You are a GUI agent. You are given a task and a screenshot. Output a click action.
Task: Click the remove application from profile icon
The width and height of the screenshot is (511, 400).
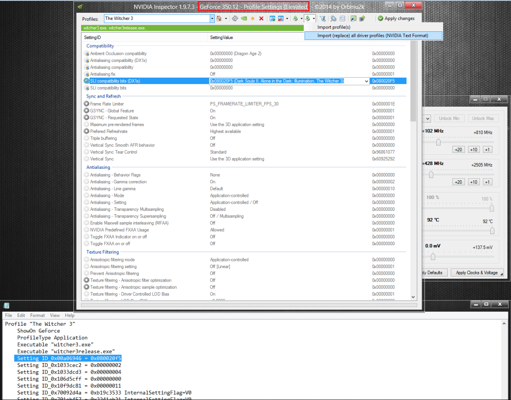tap(281, 19)
